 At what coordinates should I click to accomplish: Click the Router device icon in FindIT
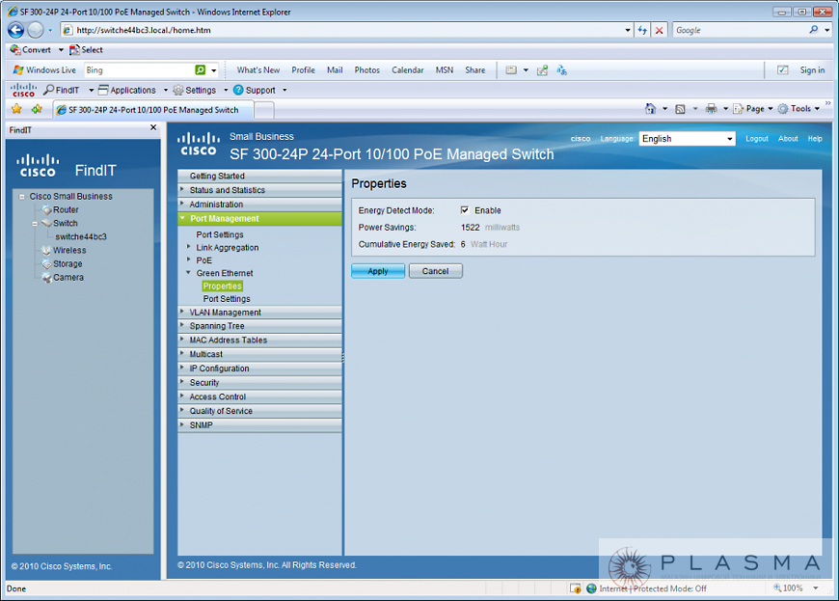[46, 209]
